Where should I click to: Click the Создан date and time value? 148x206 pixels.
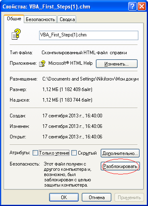pos(72,116)
